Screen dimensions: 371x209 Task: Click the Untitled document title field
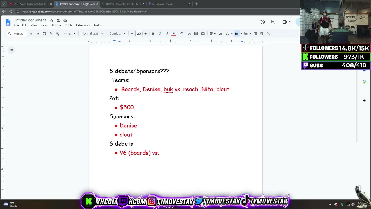click(x=30, y=20)
